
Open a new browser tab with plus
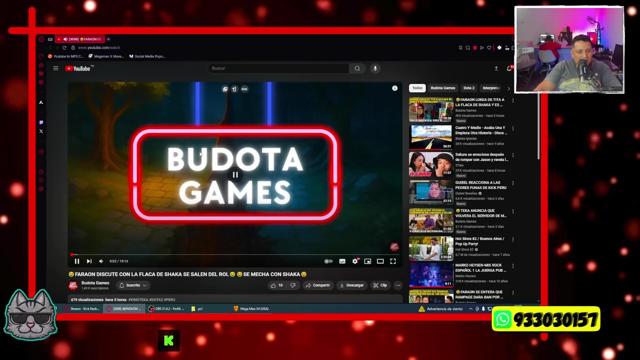coord(108,39)
